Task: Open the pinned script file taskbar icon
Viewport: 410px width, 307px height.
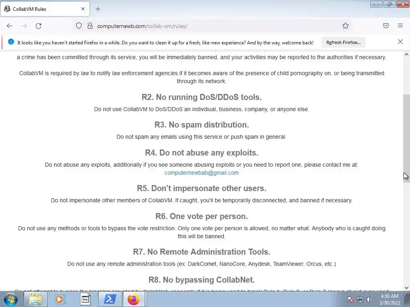Action: pyautogui.click(x=85, y=299)
